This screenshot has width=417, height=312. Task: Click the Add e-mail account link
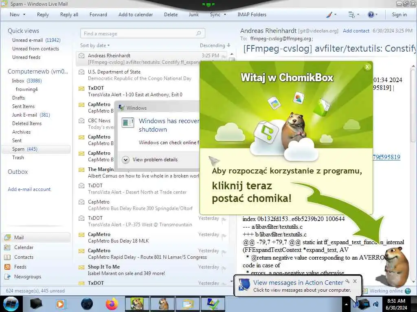click(29, 189)
